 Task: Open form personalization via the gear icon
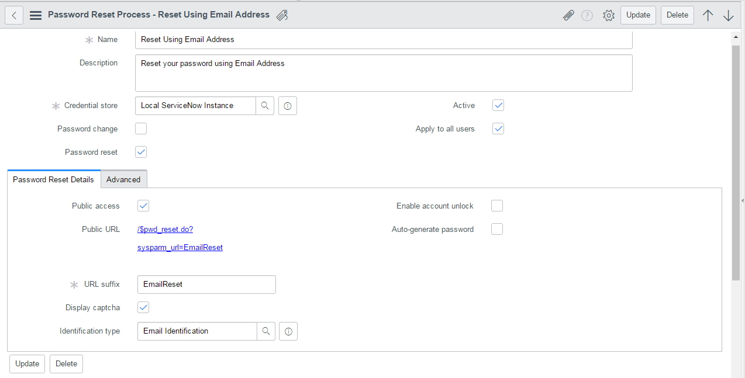click(x=608, y=15)
